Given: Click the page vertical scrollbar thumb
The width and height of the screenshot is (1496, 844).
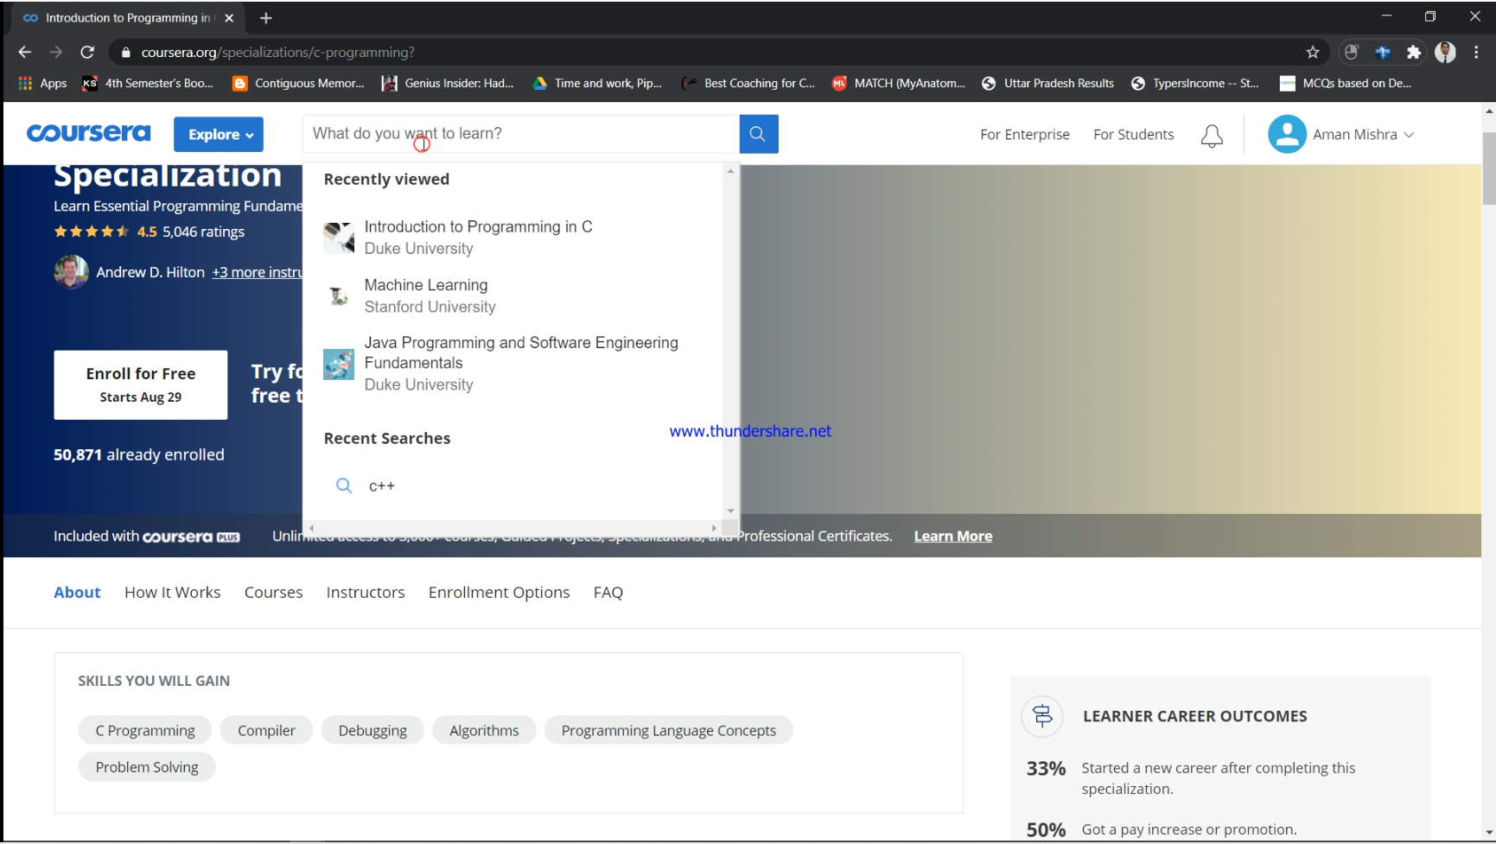Looking at the screenshot, I should (1488, 168).
